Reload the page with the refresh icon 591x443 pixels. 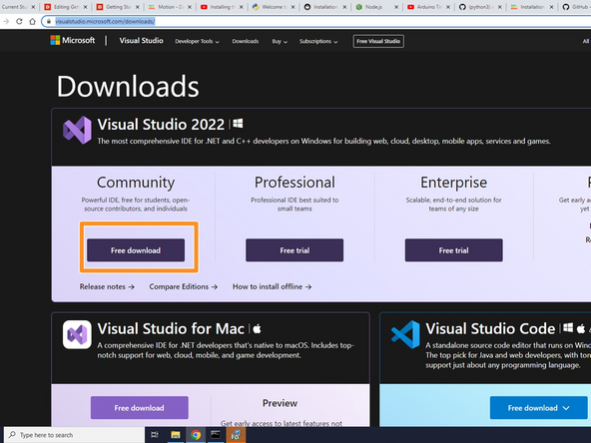[19, 22]
